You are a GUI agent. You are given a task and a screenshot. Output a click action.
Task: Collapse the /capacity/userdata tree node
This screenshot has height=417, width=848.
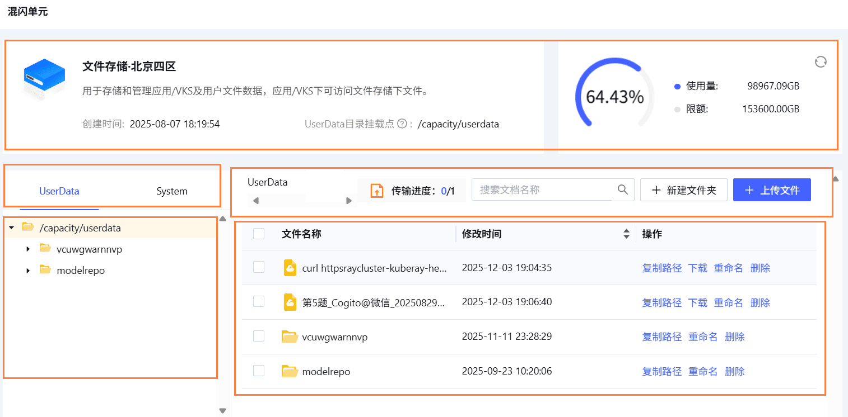(11, 228)
